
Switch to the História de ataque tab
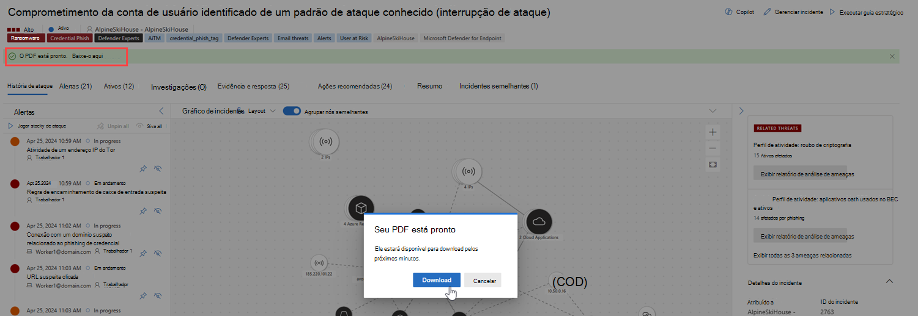30,86
